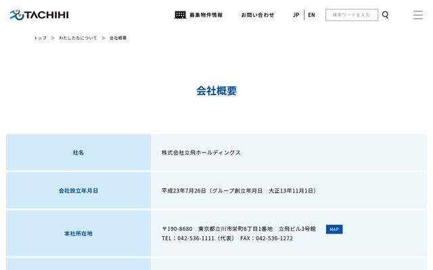Click the 会社設立年月日 row header
The image size is (433, 270).
pos(78,190)
